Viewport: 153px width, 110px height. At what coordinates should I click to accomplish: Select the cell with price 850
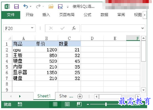(46, 55)
